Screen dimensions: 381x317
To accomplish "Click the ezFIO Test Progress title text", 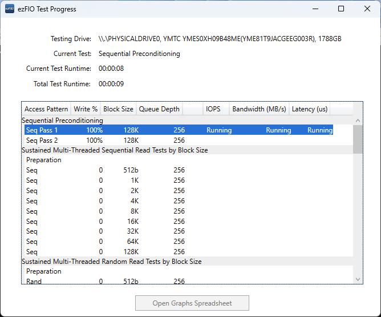I will click(47, 9).
